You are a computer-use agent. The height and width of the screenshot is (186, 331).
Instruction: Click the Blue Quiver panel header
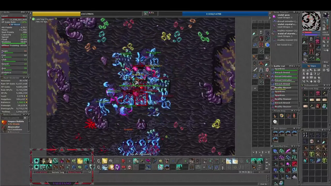(x=285, y=128)
